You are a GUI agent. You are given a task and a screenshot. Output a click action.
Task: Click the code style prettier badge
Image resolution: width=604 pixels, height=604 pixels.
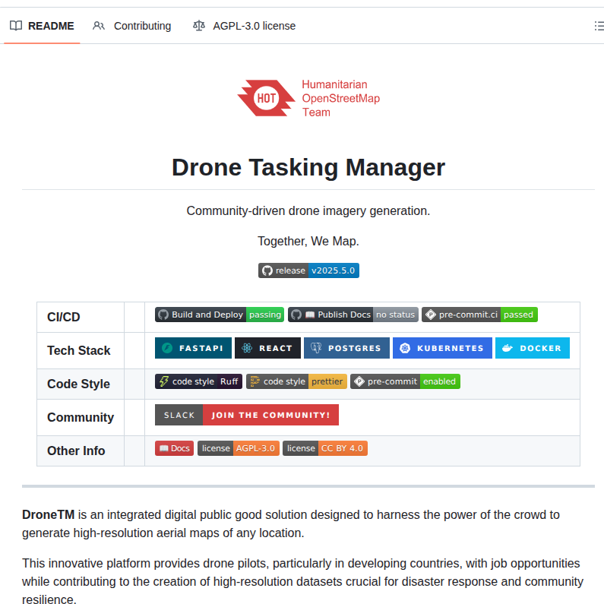point(296,381)
